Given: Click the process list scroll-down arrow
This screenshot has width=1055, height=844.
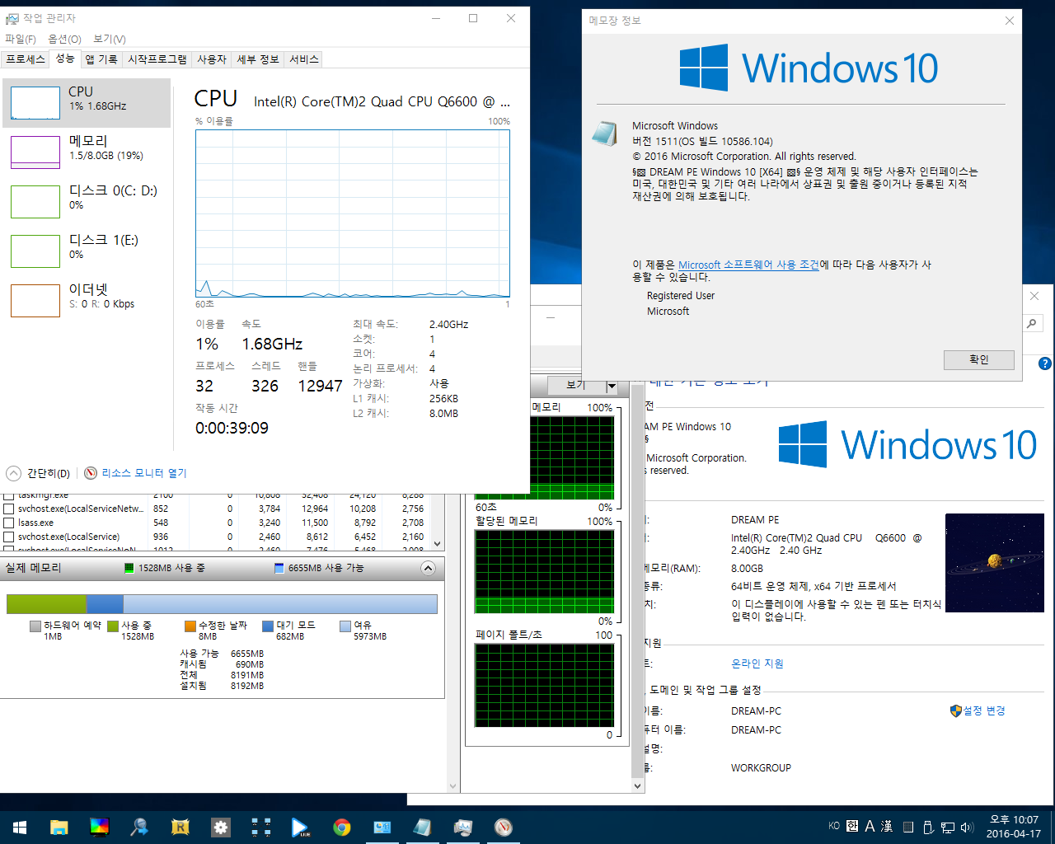Looking at the screenshot, I should 438,544.
